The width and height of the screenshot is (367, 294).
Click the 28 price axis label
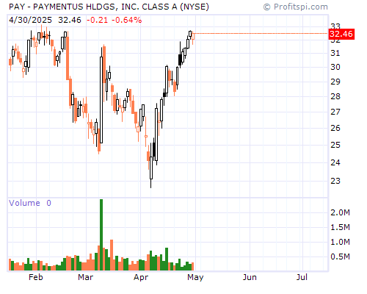[335, 96]
